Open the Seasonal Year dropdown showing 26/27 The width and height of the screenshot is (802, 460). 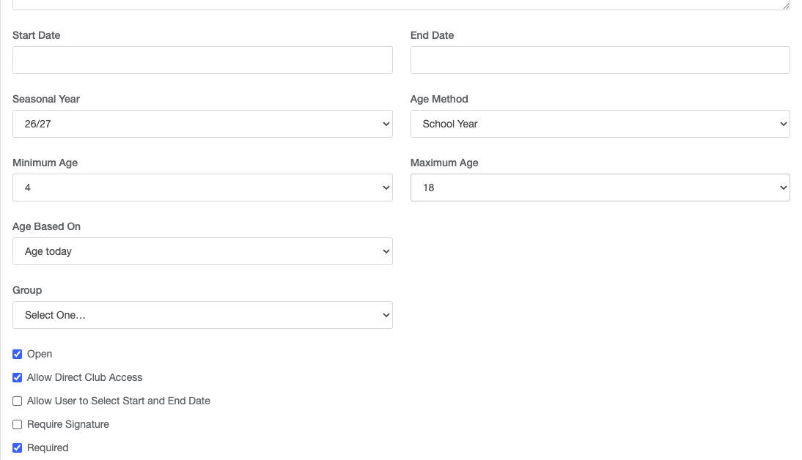point(202,124)
